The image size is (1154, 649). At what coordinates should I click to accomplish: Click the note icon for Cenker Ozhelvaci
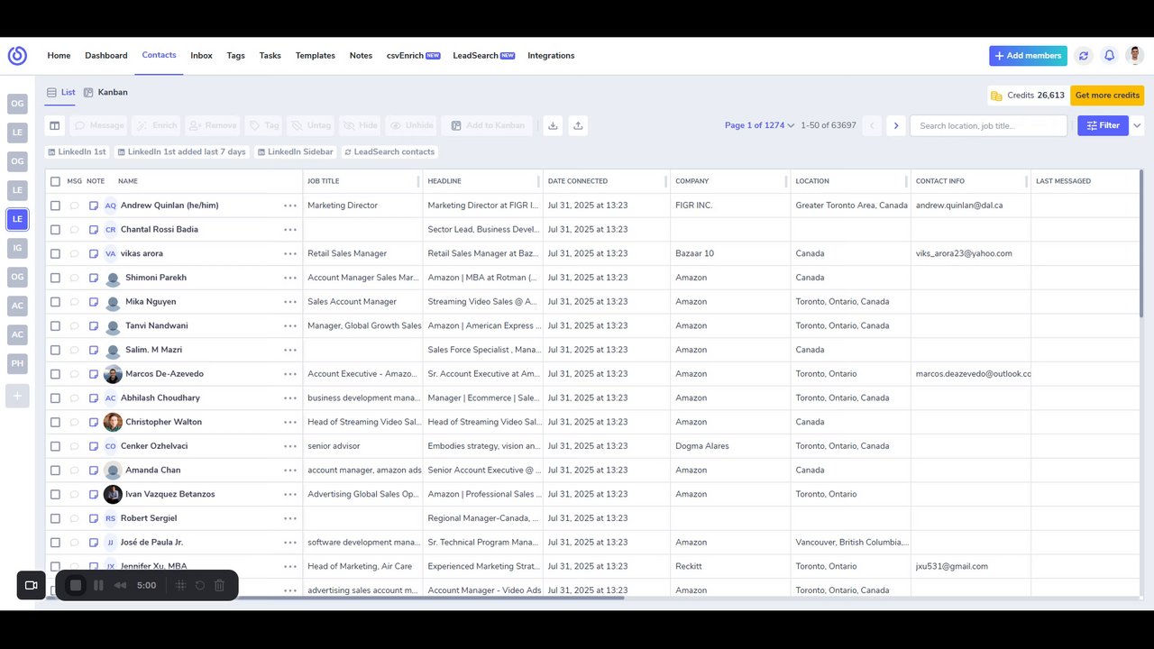pyautogui.click(x=94, y=446)
